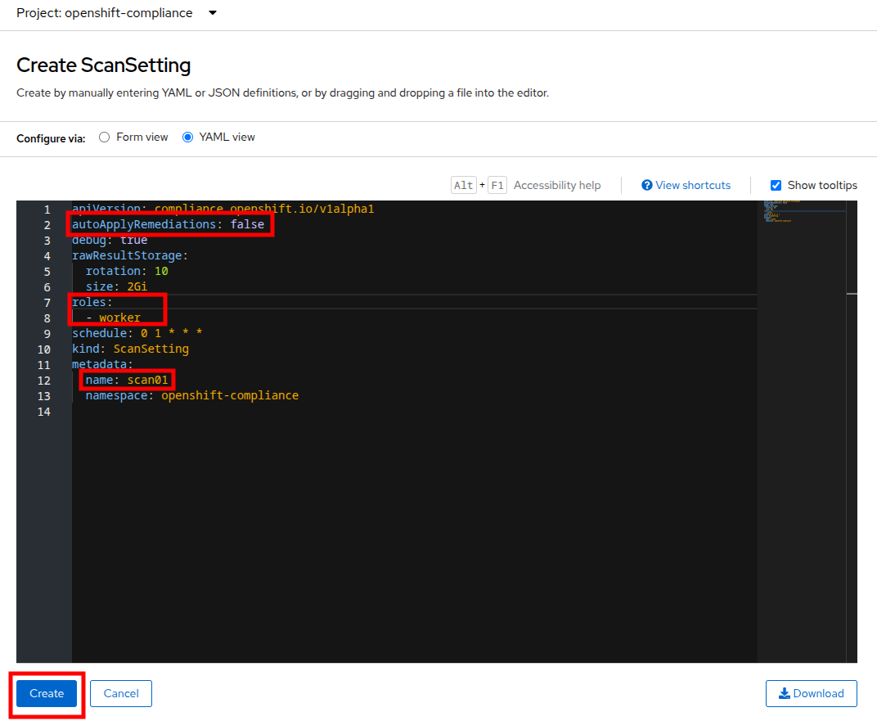Click the metadata: line

click(x=102, y=365)
